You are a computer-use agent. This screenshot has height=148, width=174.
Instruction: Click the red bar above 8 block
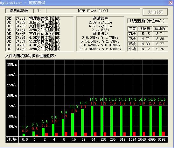point(66,134)
